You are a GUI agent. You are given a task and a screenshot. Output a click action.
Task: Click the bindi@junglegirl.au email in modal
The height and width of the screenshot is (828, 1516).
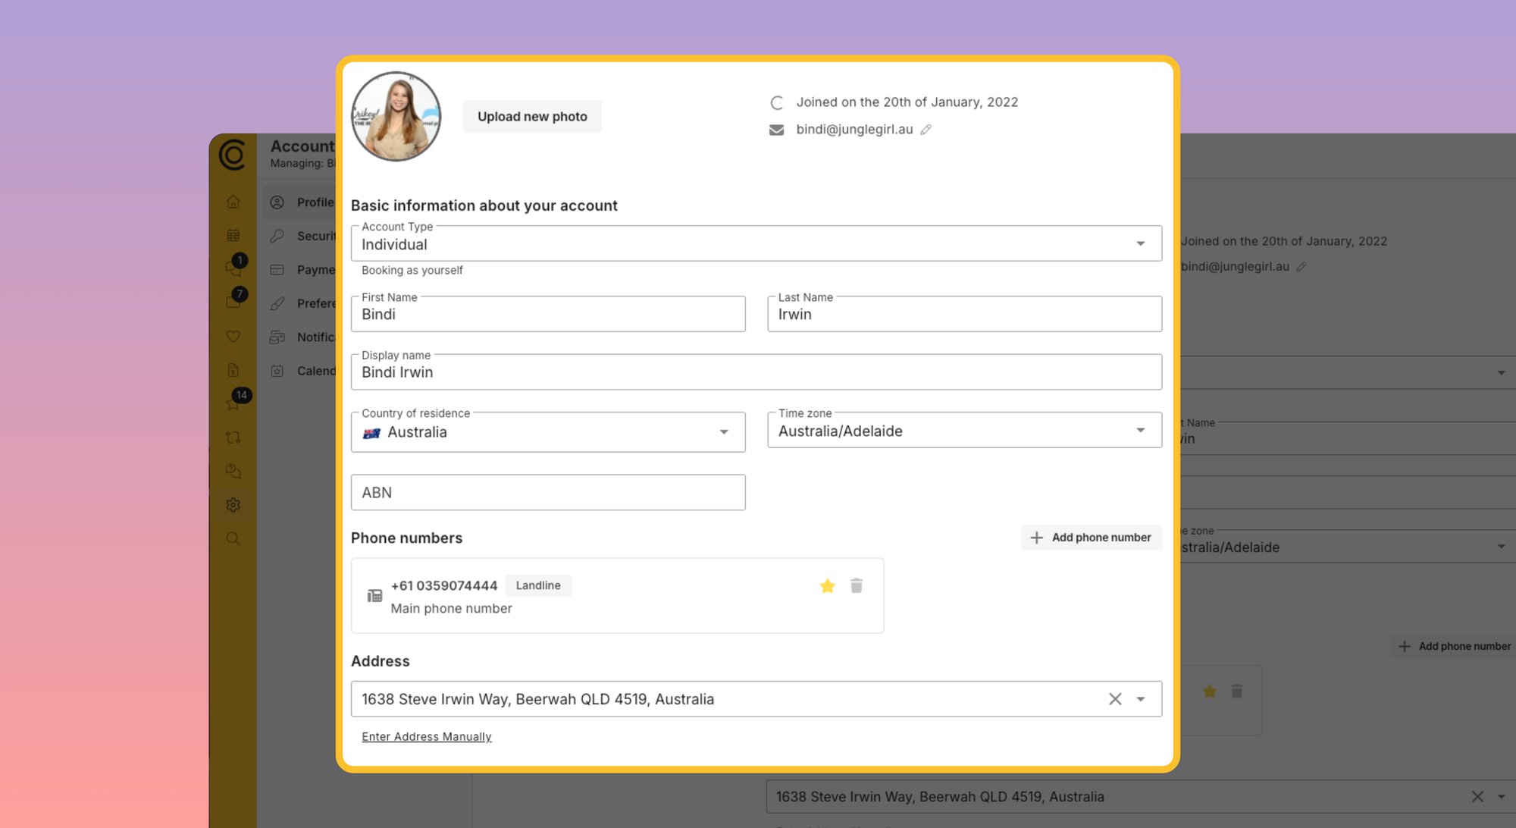(854, 130)
